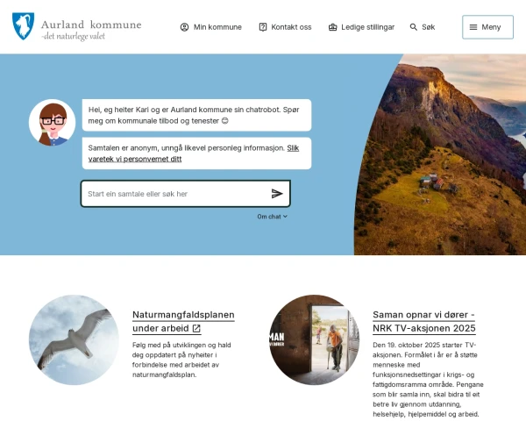Click the Kari chatbot avatar
Viewport: 526px width, 421px height.
pos(52,123)
